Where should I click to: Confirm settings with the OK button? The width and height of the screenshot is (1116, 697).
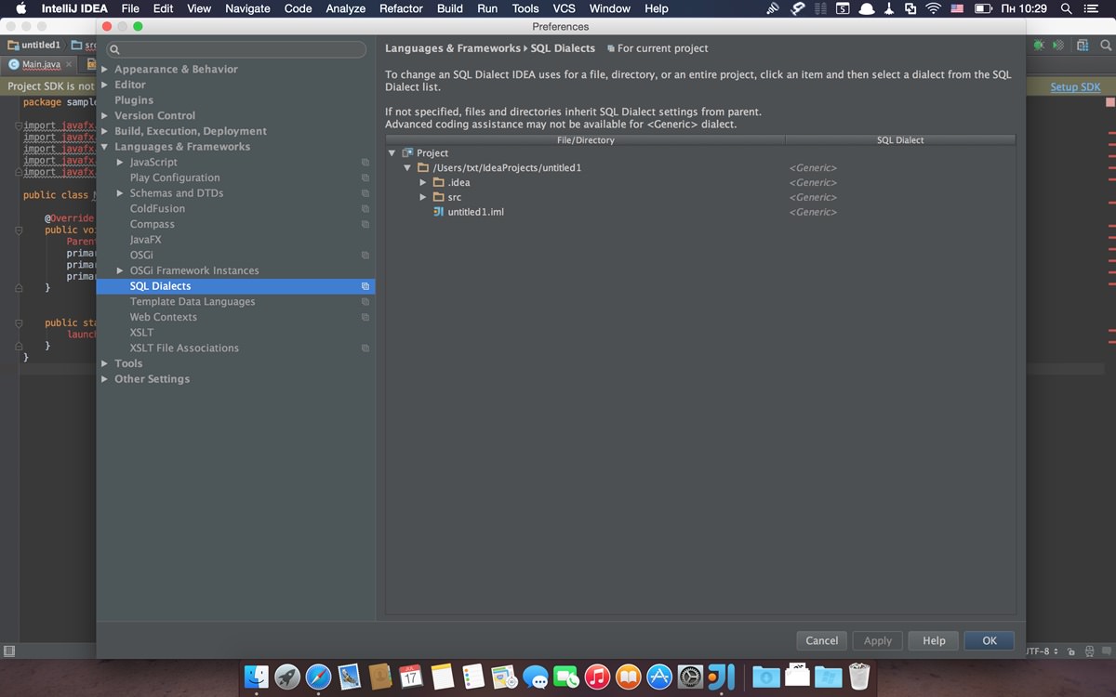(990, 640)
